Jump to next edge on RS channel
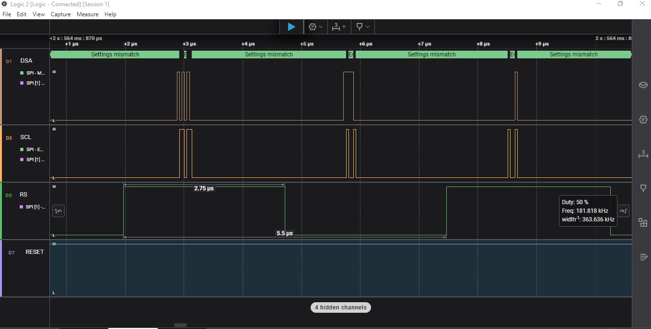Screen dimensions: 651x329 (623, 210)
